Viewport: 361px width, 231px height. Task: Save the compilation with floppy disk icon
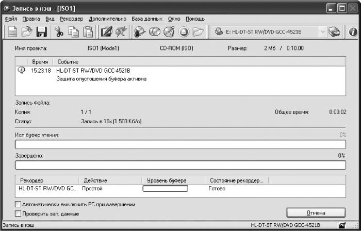[x=42, y=32]
